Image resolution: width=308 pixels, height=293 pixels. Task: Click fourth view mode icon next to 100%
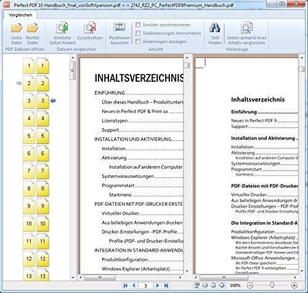pos(222,285)
